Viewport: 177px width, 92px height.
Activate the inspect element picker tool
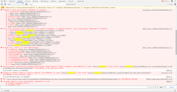2,1
